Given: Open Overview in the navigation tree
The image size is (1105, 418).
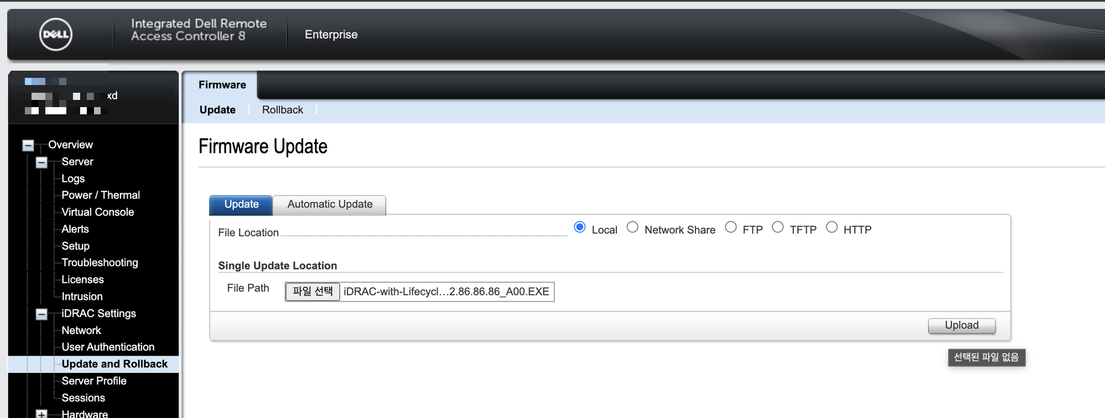Looking at the screenshot, I should (70, 145).
